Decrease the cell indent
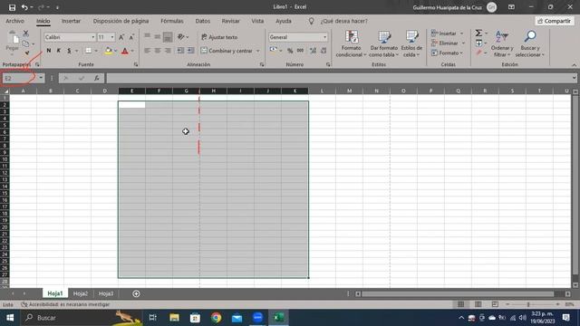Viewport: 580px width, 326px height. tap(180, 51)
